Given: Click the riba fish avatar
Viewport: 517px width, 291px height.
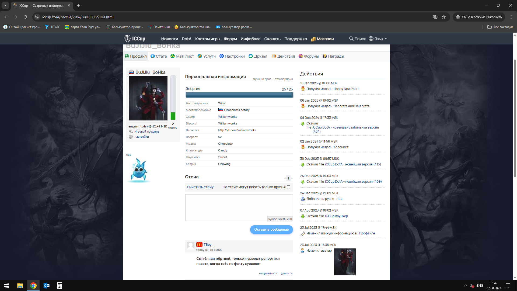Looking at the screenshot, I should click(x=139, y=170).
